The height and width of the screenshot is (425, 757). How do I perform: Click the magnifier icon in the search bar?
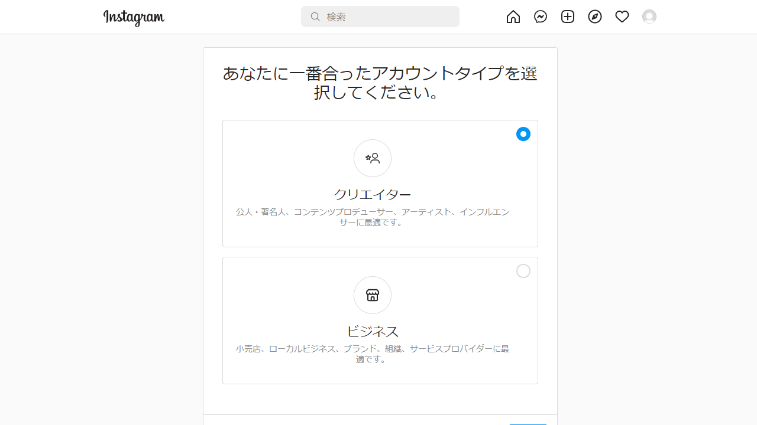(315, 17)
